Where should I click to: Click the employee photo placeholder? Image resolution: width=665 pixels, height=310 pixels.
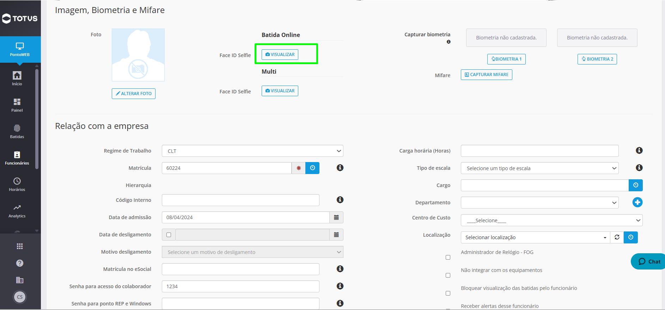pos(138,55)
